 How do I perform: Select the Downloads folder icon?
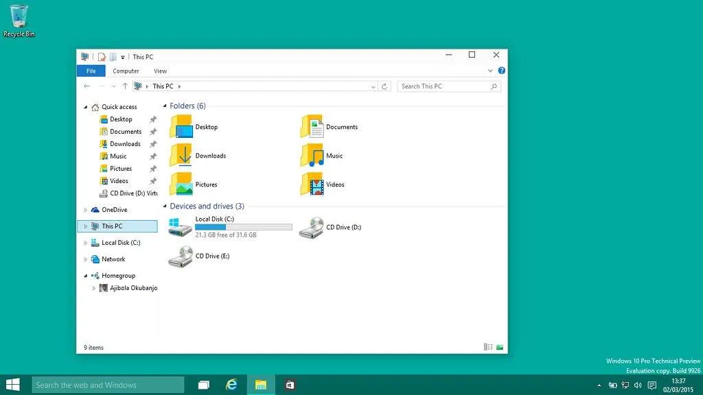coord(181,155)
